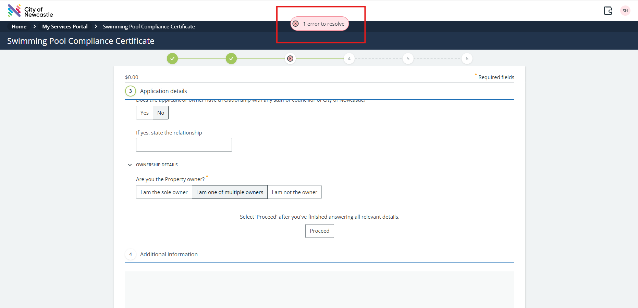Screen dimensions: 638x308
Task: Go to step 3 error indicator
Action: click(x=290, y=59)
